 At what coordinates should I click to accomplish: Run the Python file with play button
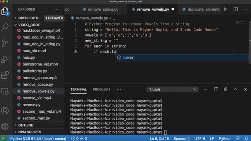click(x=226, y=9)
